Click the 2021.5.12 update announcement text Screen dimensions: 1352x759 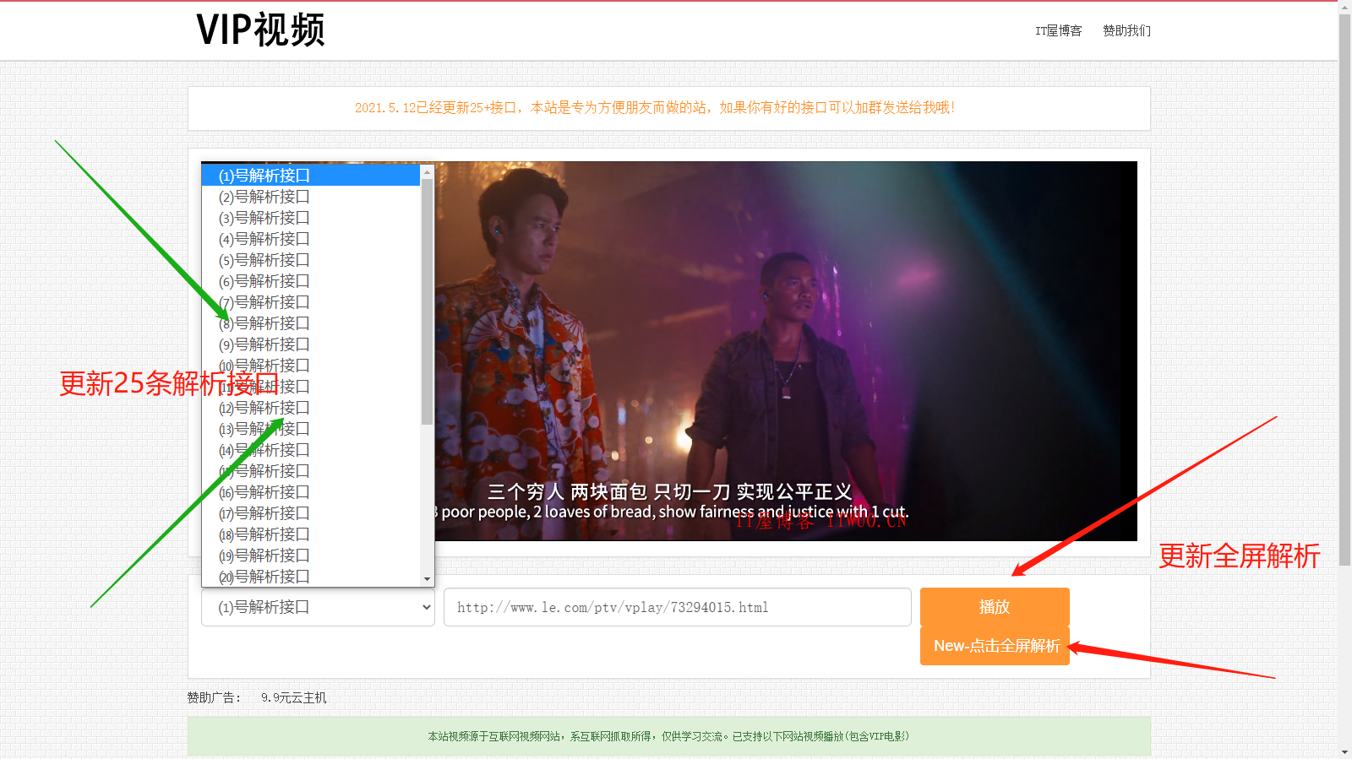click(x=655, y=107)
